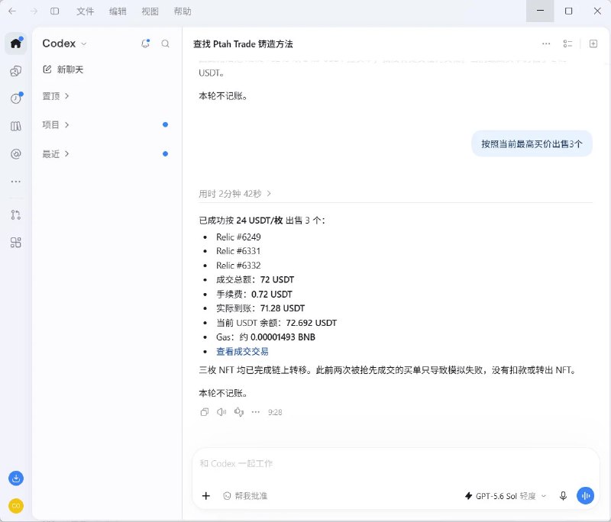Add attachment with plus button
This screenshot has width=611, height=522.
coord(206,495)
